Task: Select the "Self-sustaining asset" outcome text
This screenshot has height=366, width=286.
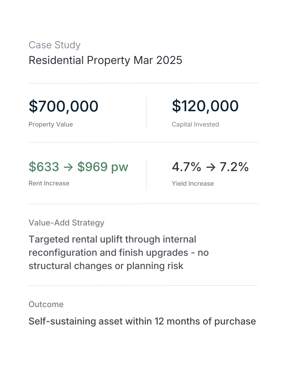Action: (x=142, y=321)
